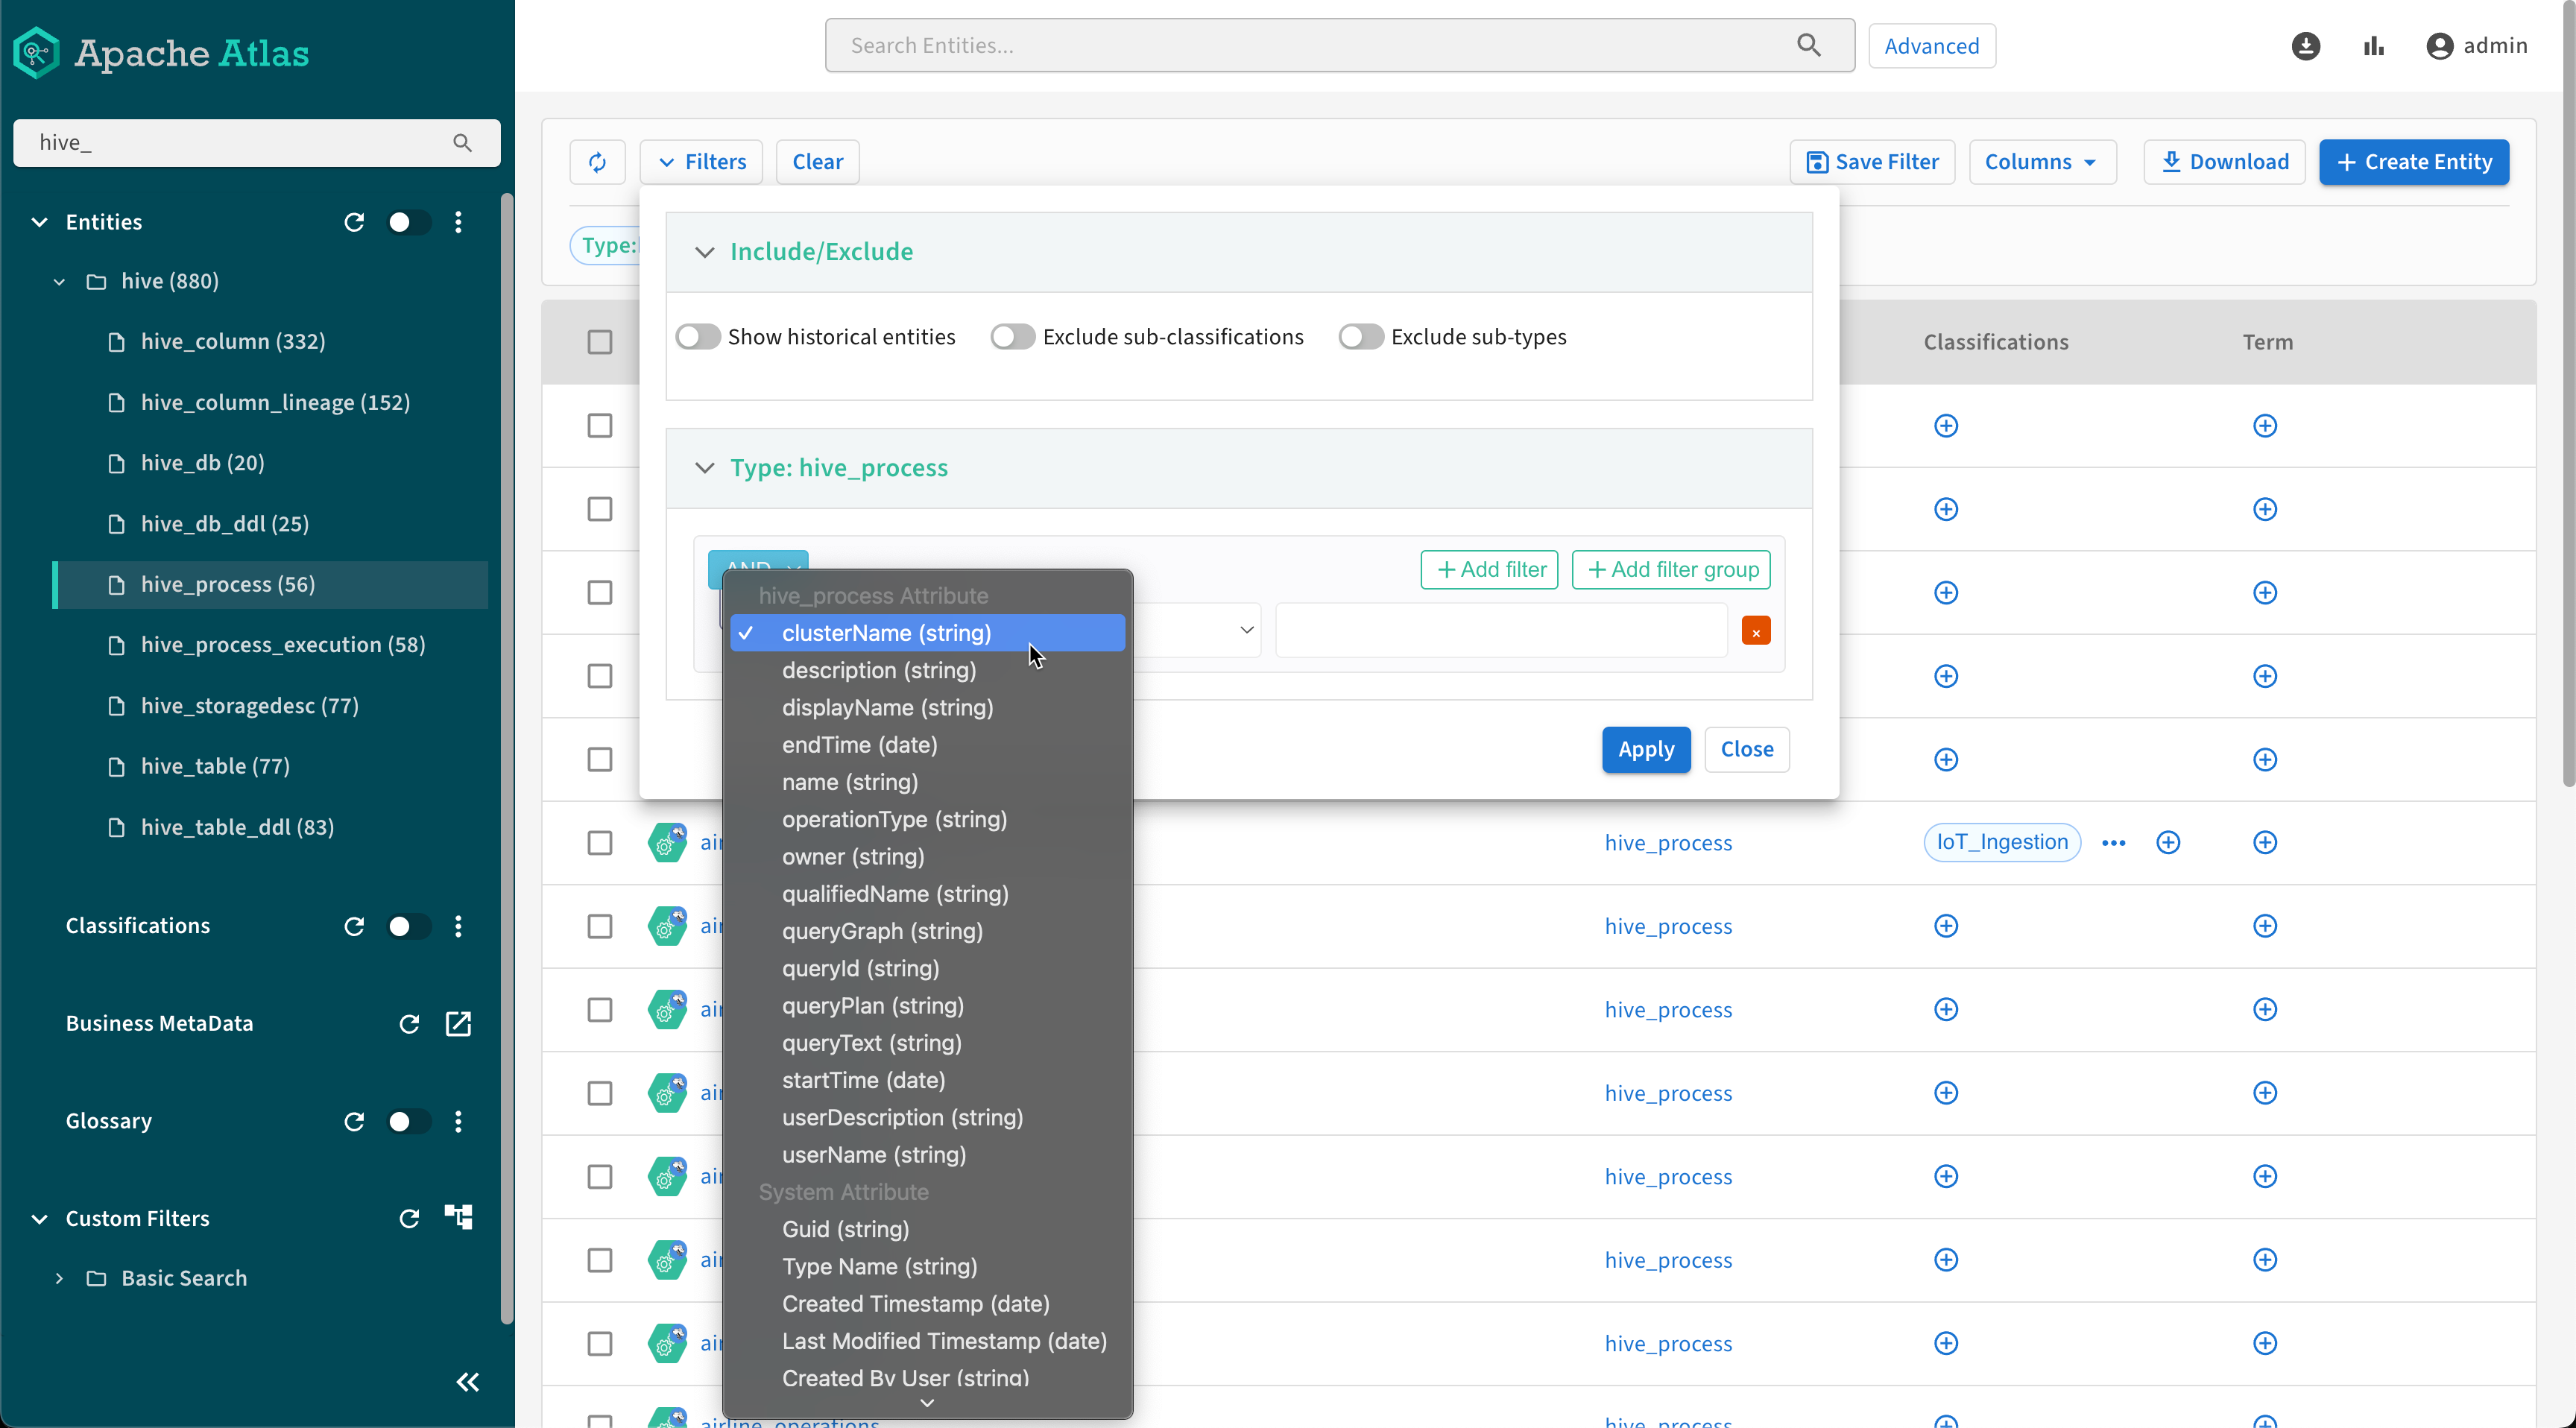2576x1428 pixels.
Task: Open Custom Filters tree view icon
Action: click(x=458, y=1217)
